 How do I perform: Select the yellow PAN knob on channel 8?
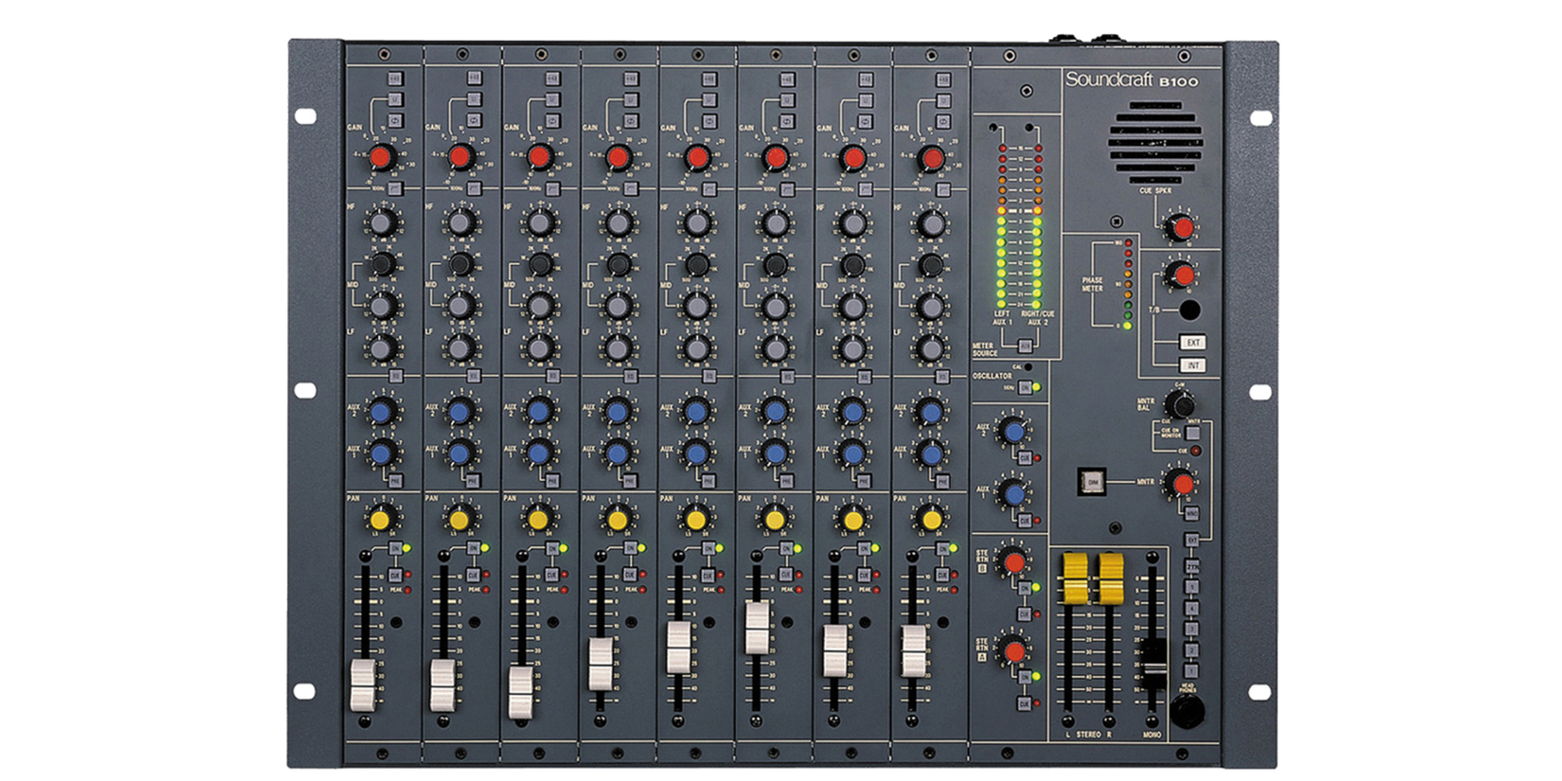(931, 519)
